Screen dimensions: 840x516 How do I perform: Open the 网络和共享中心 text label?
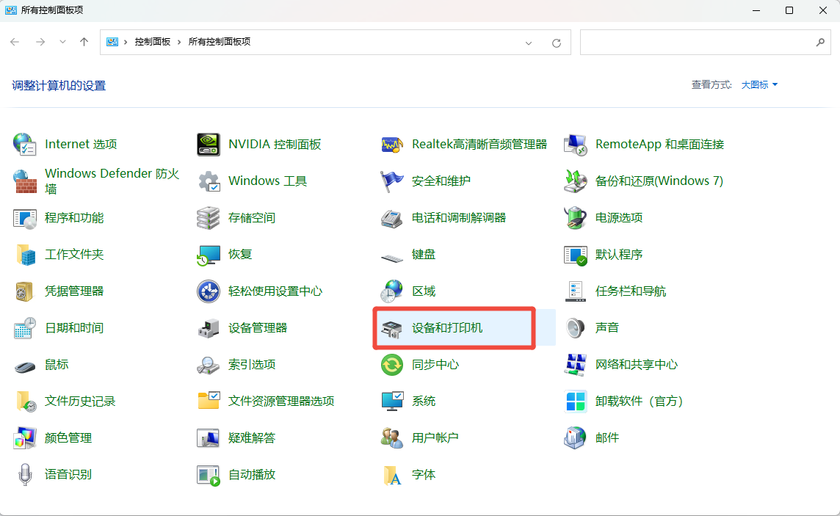pyautogui.click(x=637, y=365)
